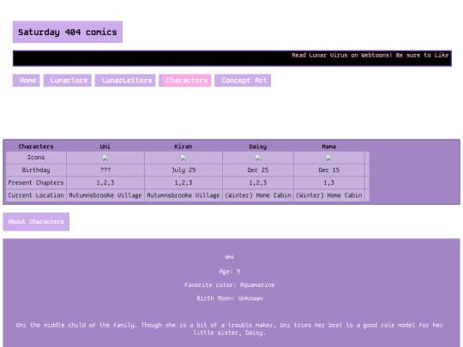Open the Home navigation tab

coord(27,81)
